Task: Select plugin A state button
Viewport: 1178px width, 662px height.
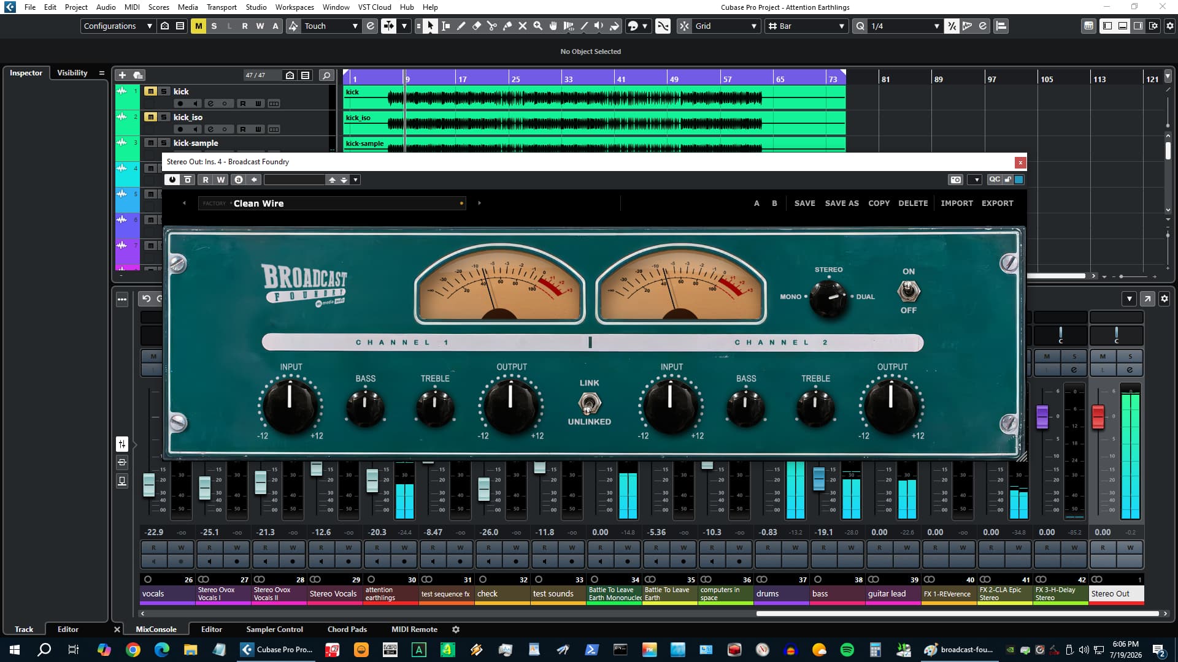Action: coord(756,204)
